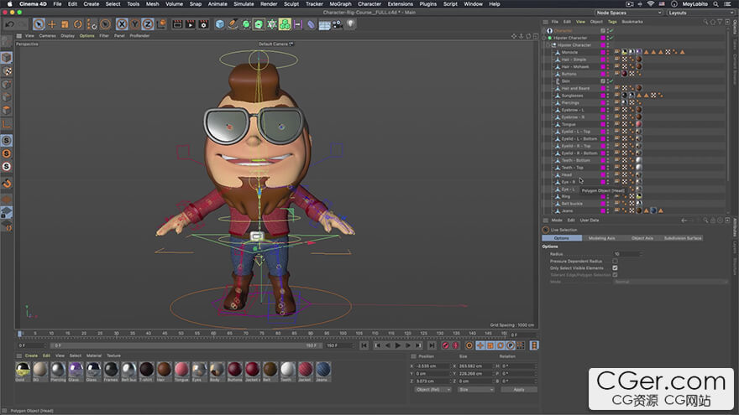Click Render to Picture Viewer icon
Viewport: 739px width, 415px height.
(x=191, y=24)
